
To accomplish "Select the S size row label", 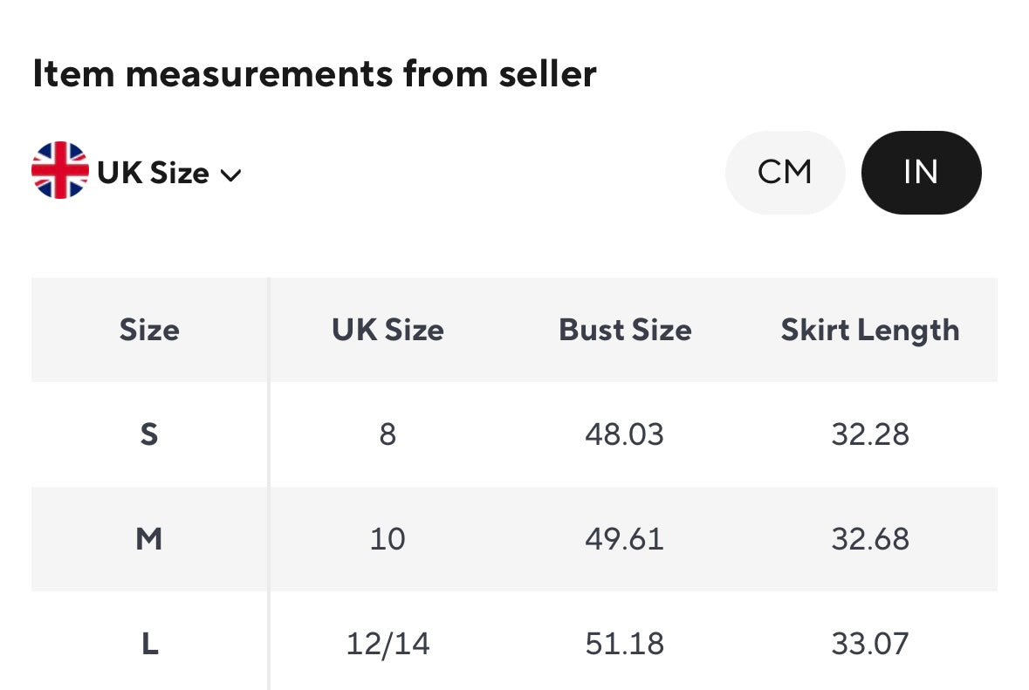I will point(149,434).
